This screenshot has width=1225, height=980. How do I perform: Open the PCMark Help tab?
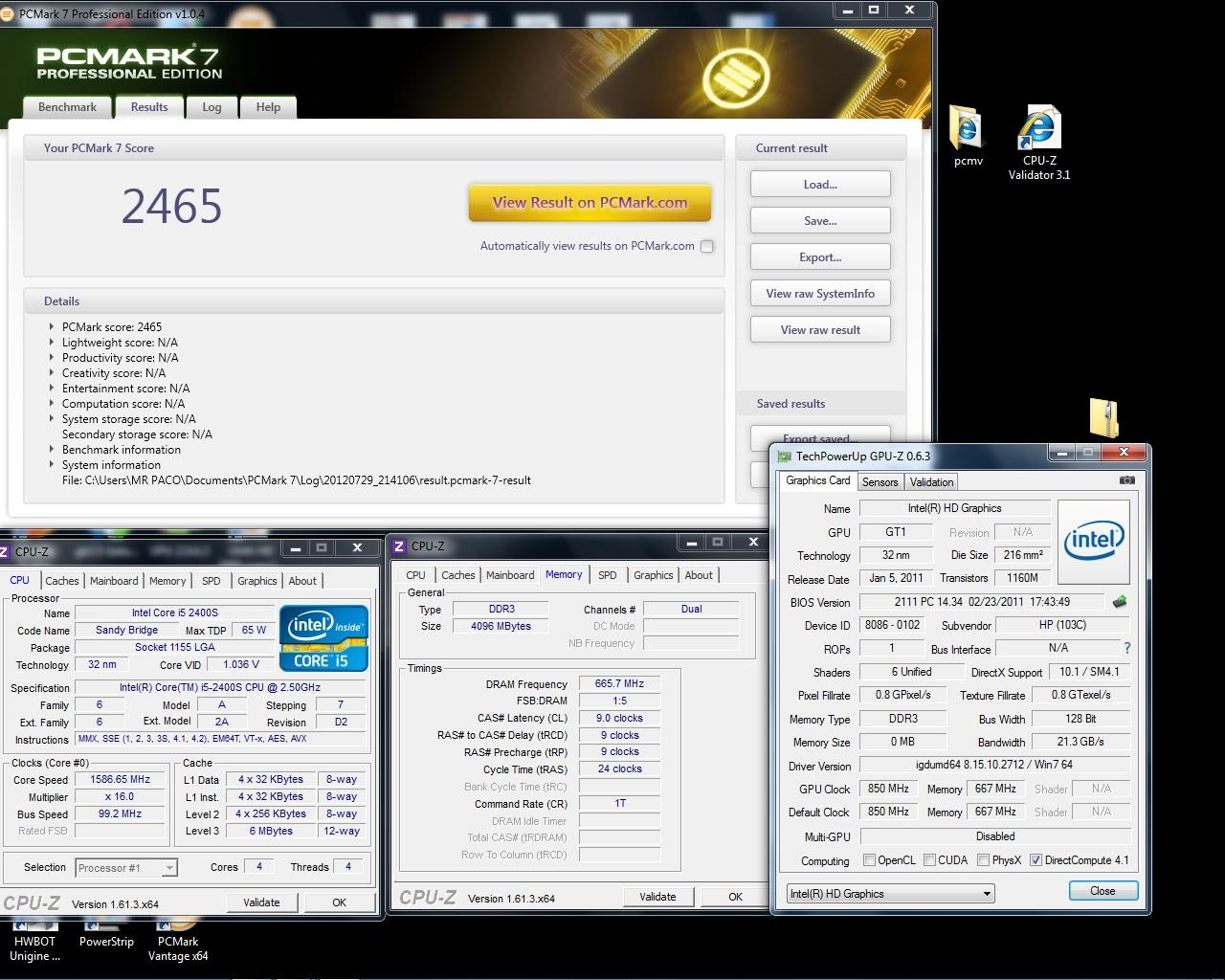point(268,107)
